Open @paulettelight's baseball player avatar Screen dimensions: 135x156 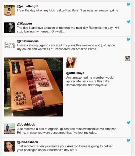(x=9, y=10)
